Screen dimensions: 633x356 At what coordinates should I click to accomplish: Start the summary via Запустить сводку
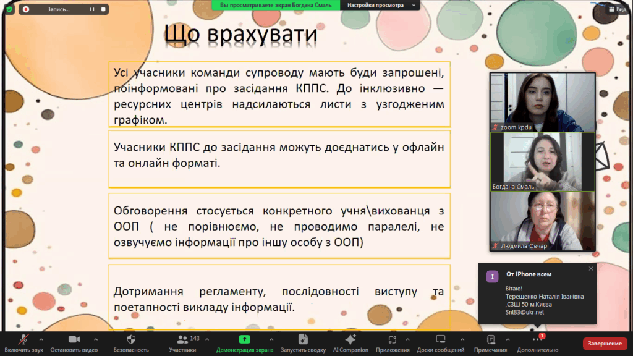click(303, 340)
